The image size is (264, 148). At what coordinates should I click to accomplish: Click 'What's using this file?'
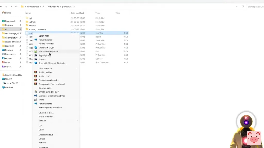click(x=48, y=92)
